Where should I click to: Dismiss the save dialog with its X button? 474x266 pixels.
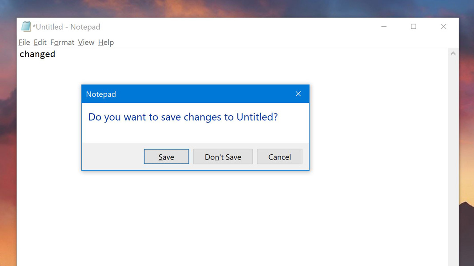tap(298, 94)
